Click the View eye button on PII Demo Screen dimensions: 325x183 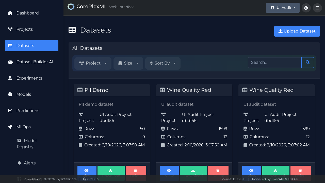(87, 171)
